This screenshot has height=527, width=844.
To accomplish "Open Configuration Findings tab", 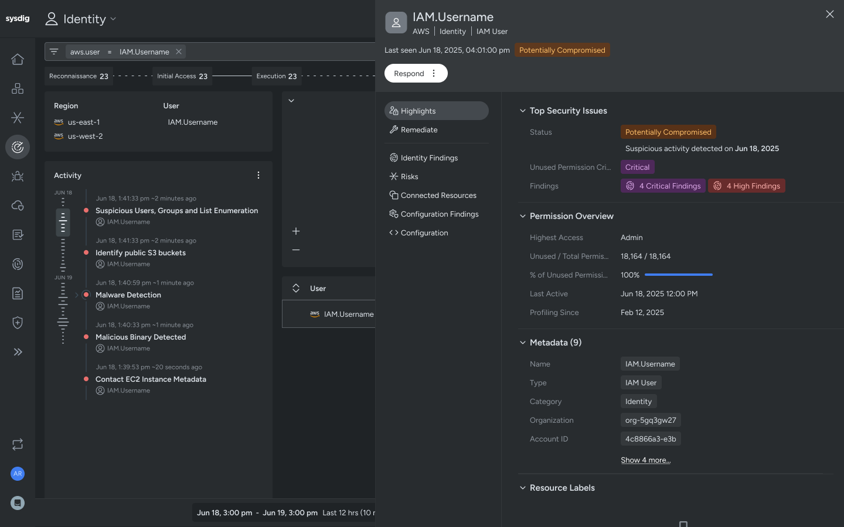I will point(437,214).
